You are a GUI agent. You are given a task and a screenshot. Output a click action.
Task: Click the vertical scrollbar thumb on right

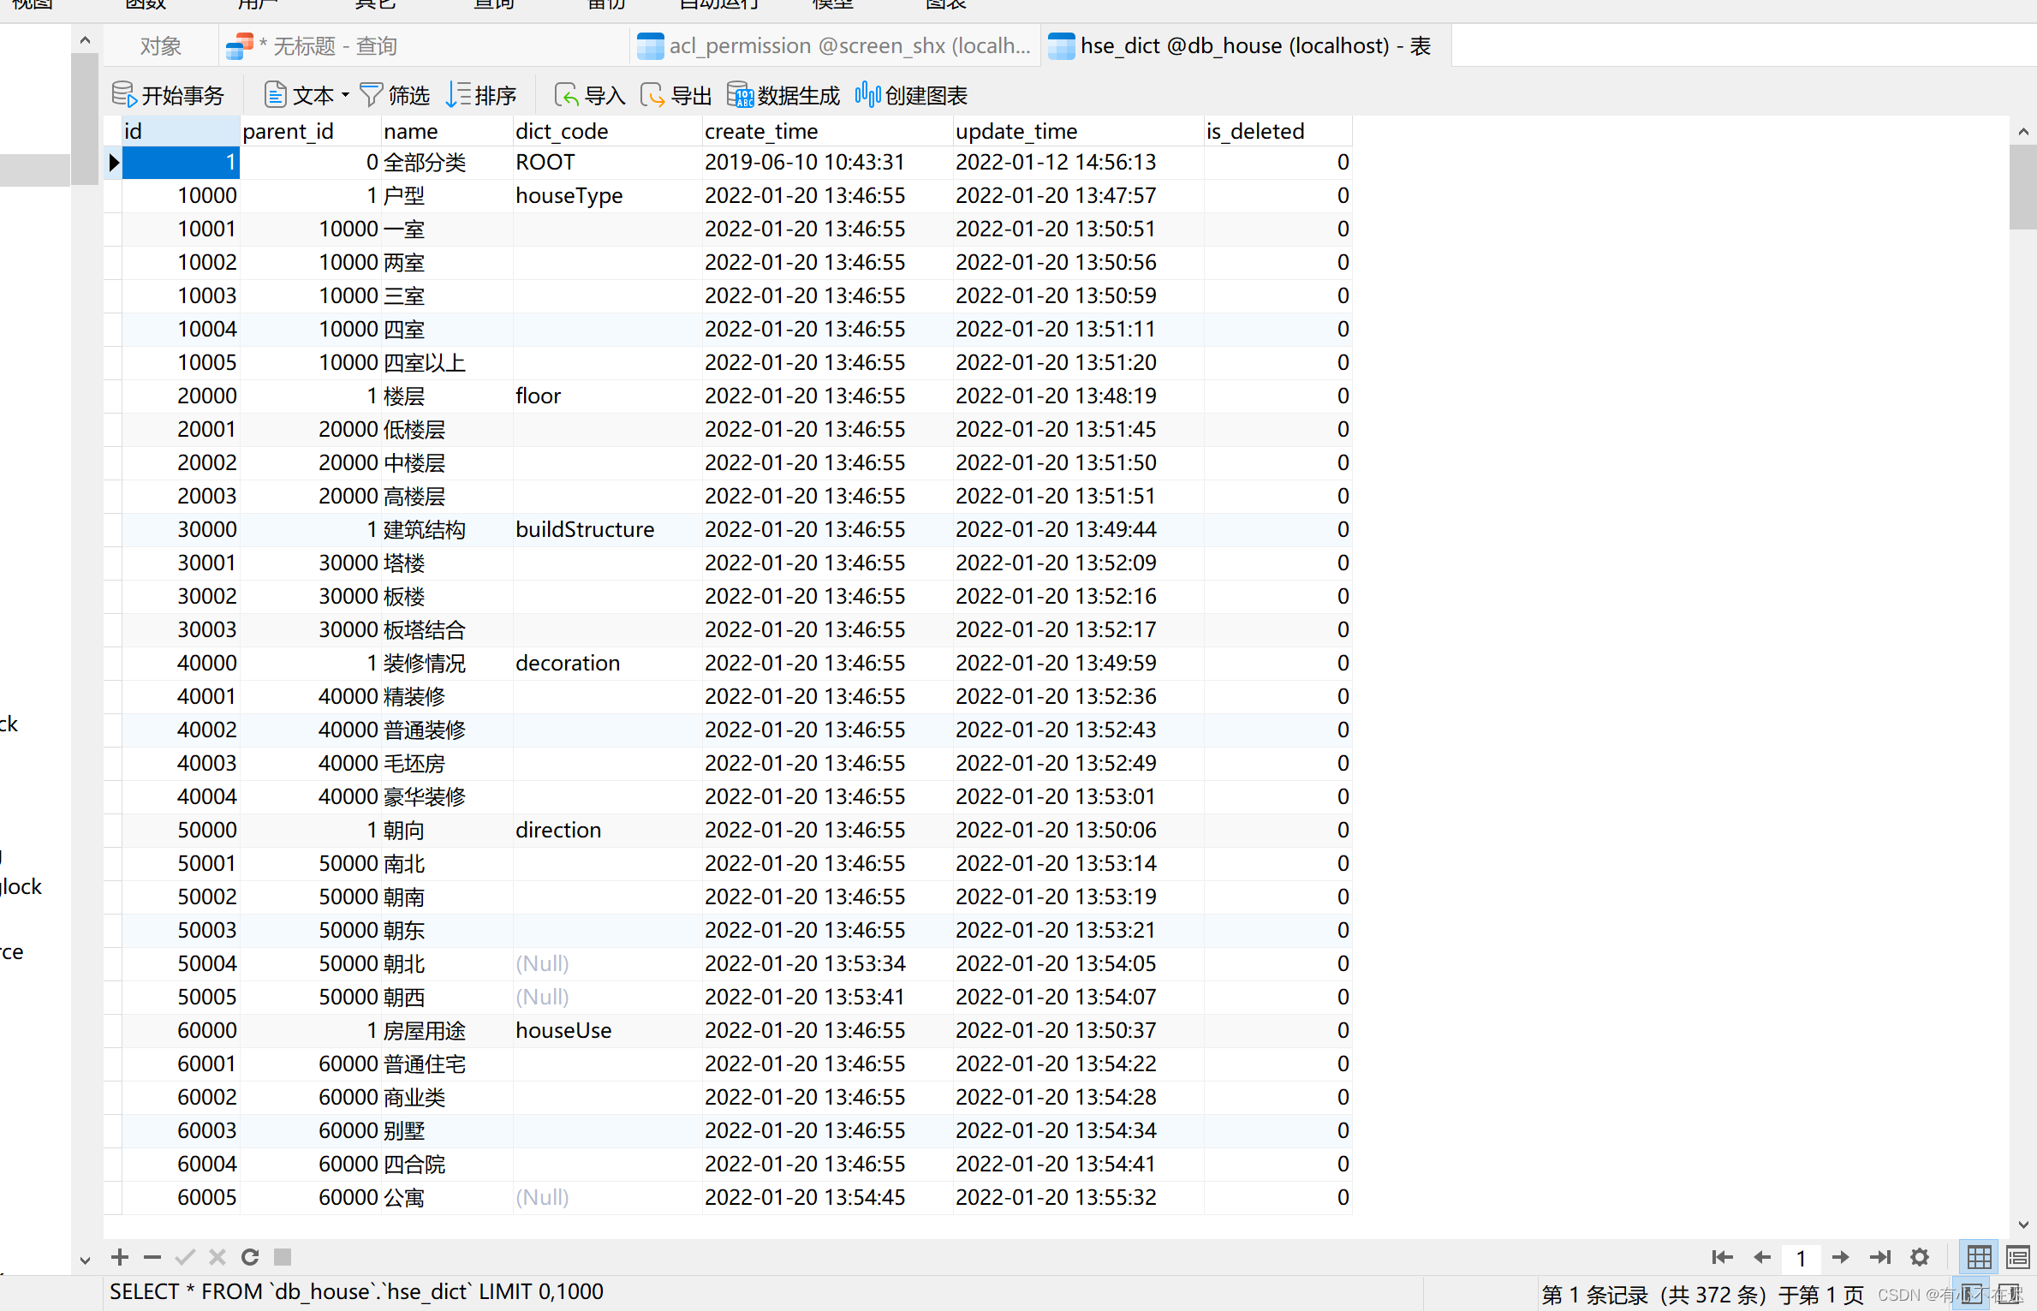(2022, 187)
